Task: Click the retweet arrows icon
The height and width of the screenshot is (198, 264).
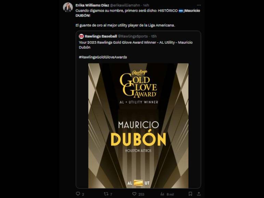Action: [106, 194]
